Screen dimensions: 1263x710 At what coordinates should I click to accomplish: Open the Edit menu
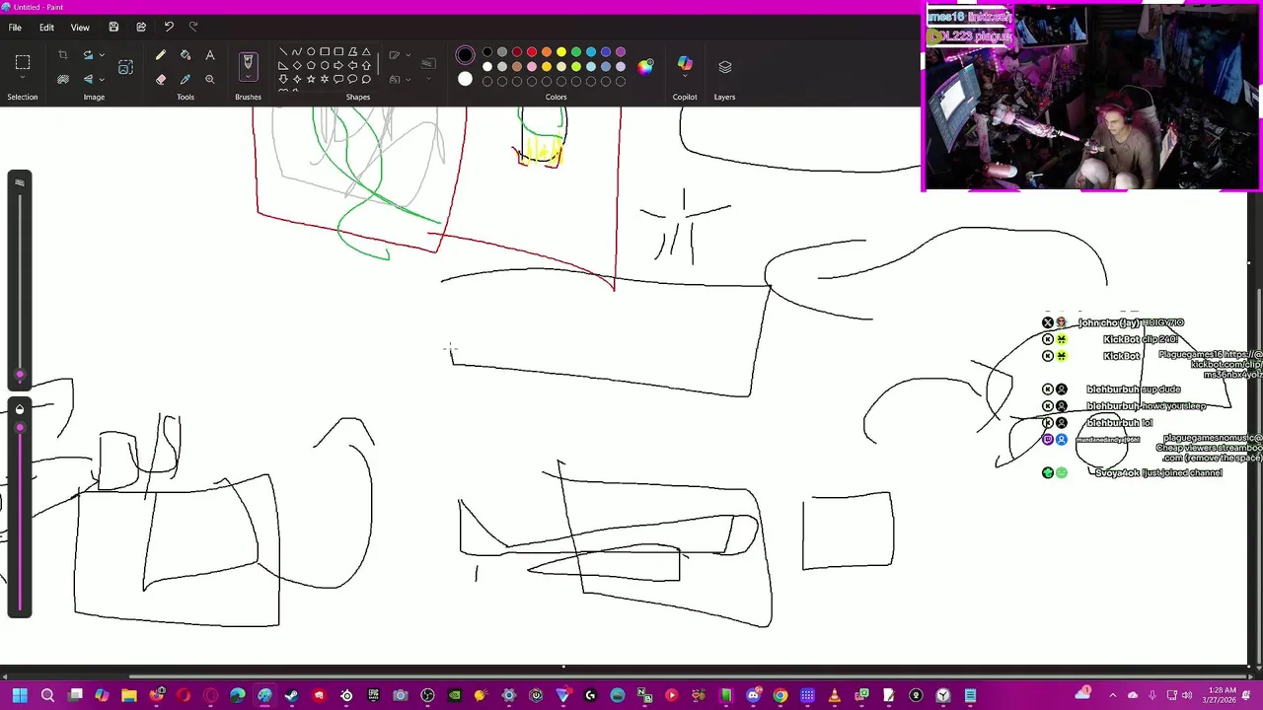point(46,28)
